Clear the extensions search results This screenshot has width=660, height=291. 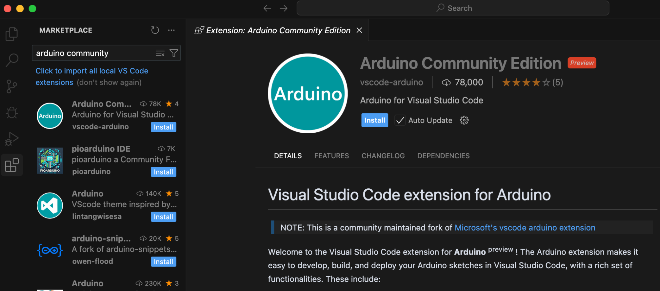160,53
